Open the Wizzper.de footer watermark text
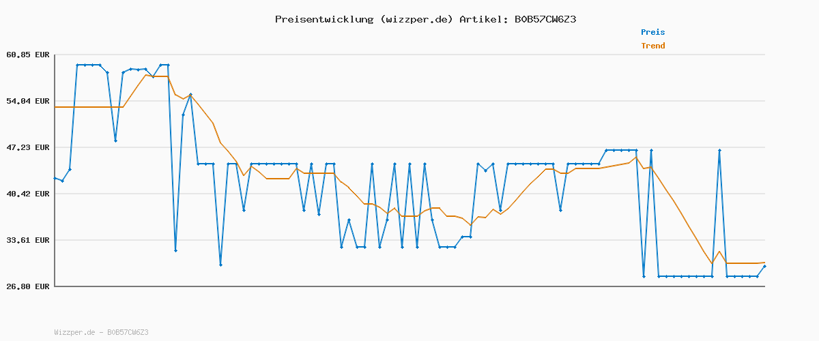819x341 pixels. 101,332
